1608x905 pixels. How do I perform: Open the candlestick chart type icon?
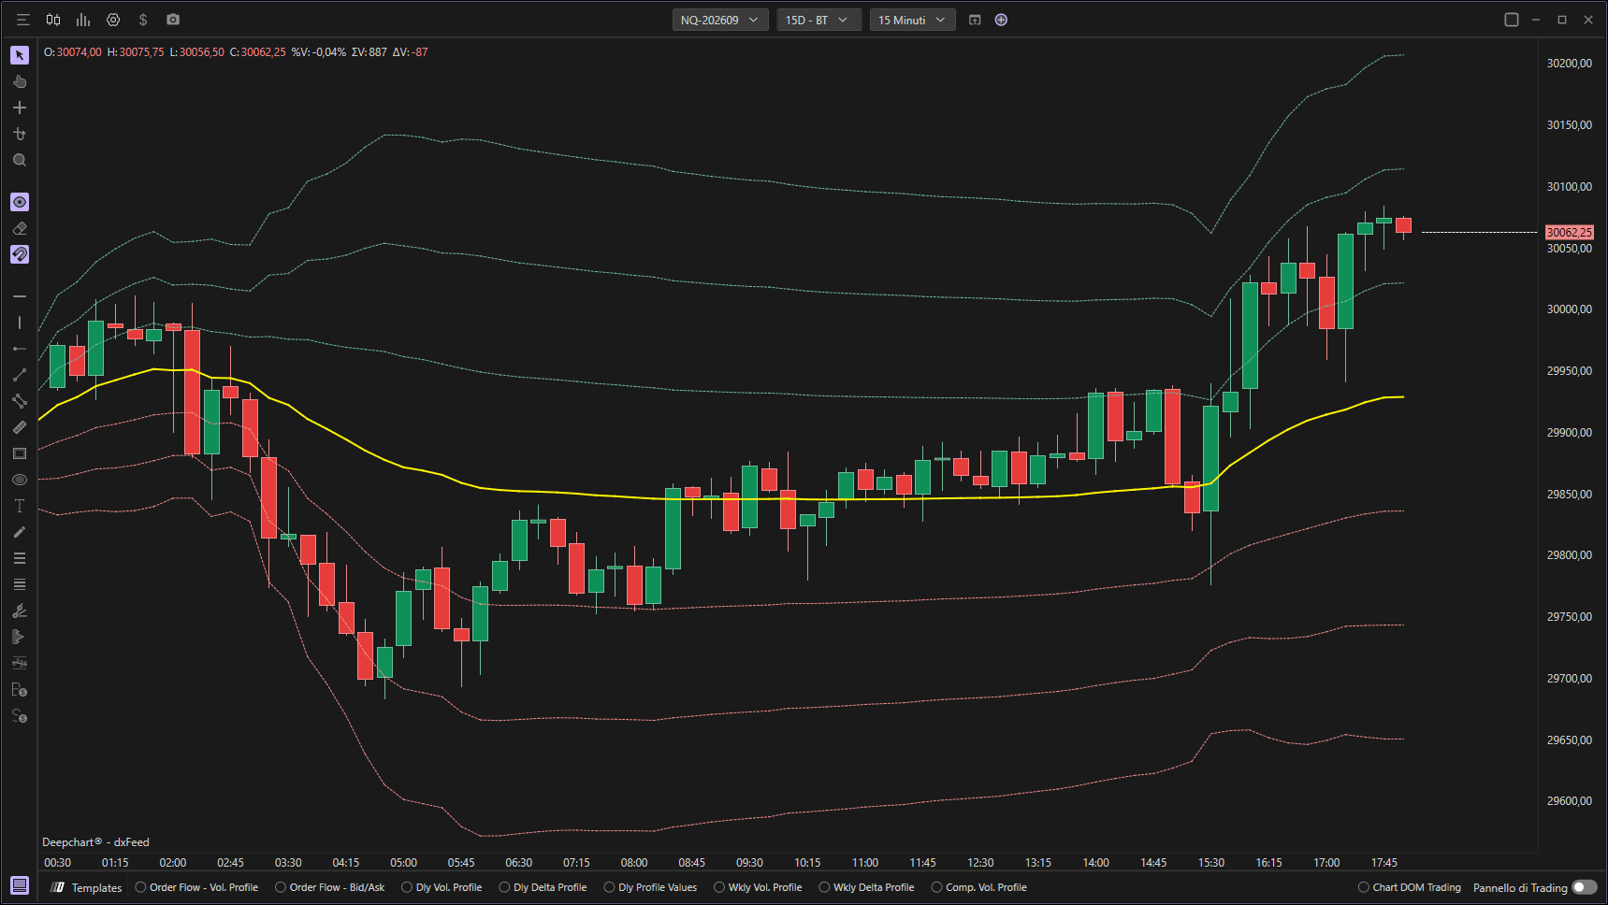[53, 20]
